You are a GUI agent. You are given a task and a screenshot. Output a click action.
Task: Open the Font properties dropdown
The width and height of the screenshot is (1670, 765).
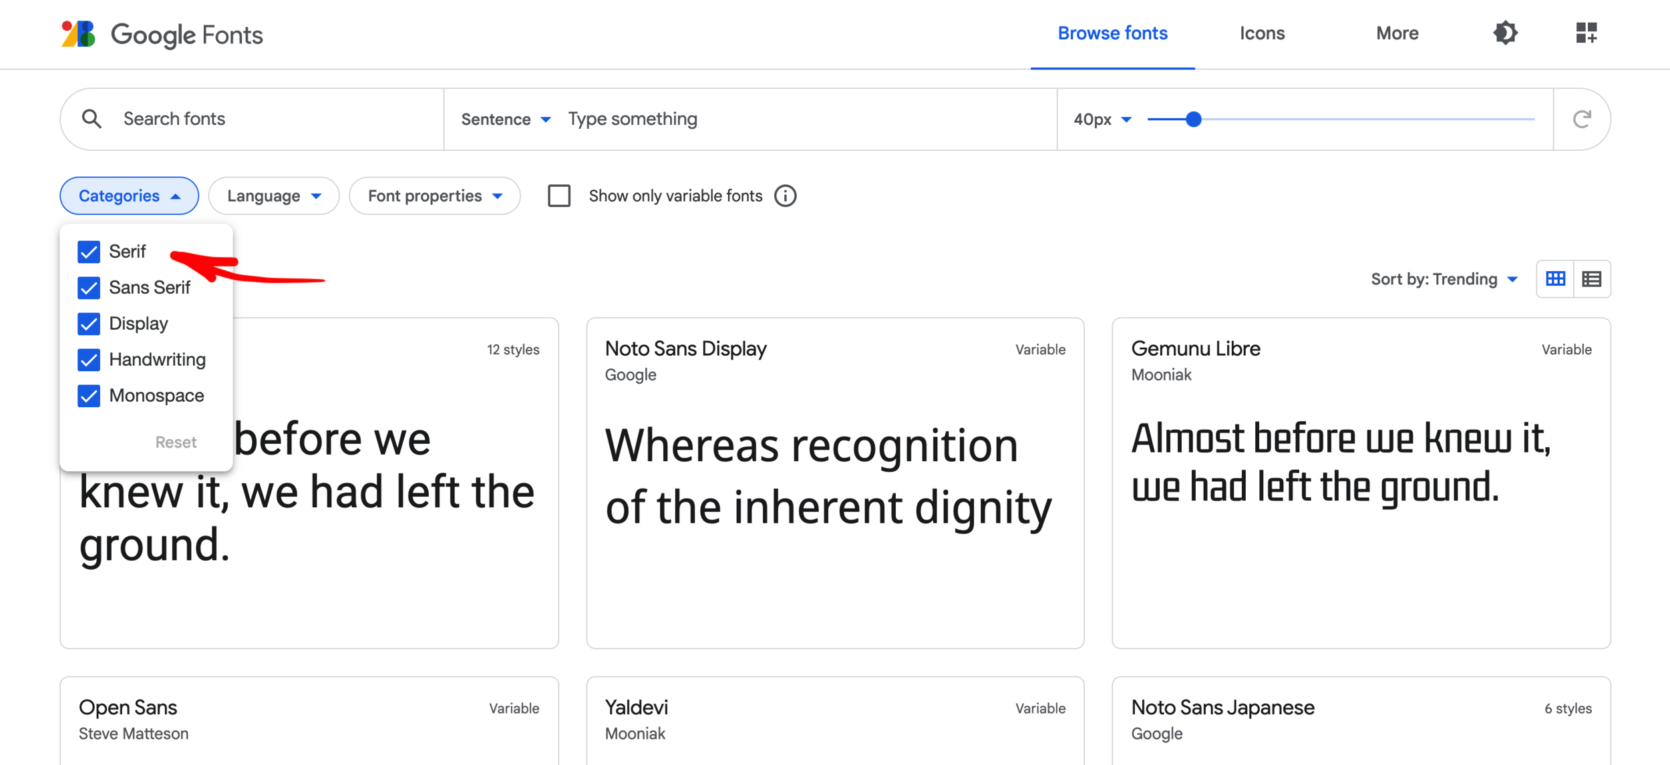(435, 196)
